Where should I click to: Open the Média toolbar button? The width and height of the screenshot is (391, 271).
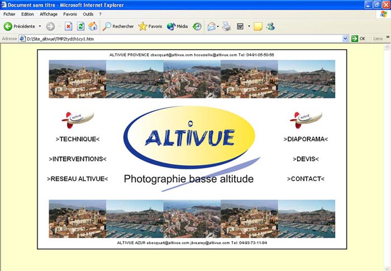click(177, 26)
